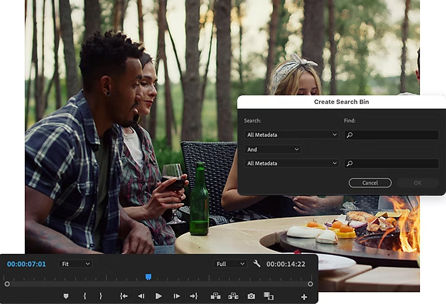
Task: Step forward one frame
Action: coord(177,297)
